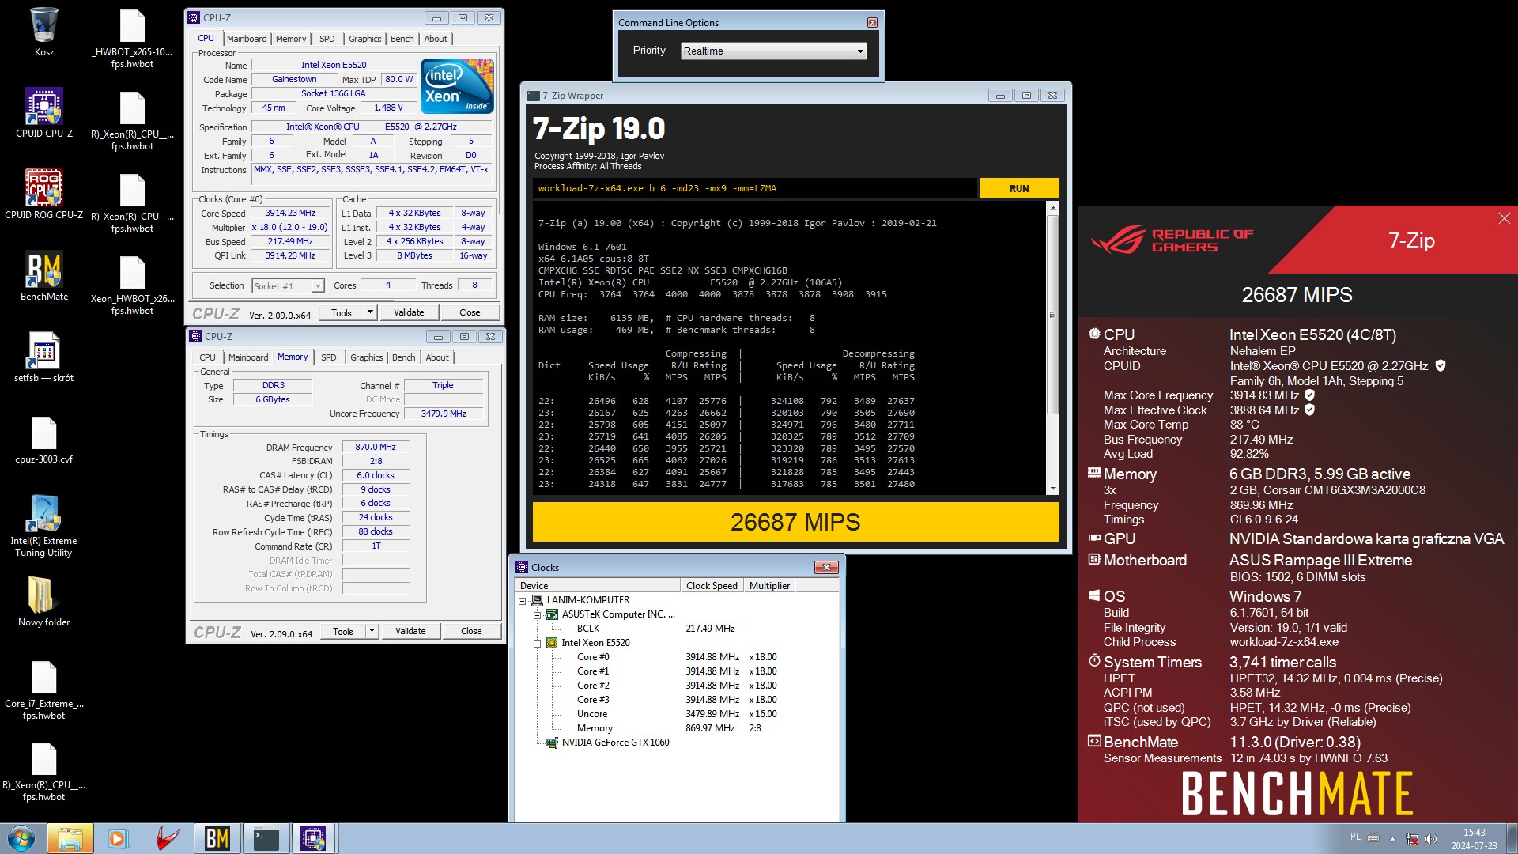Close the Clocks window
This screenshot has height=854, width=1518.
(826, 568)
